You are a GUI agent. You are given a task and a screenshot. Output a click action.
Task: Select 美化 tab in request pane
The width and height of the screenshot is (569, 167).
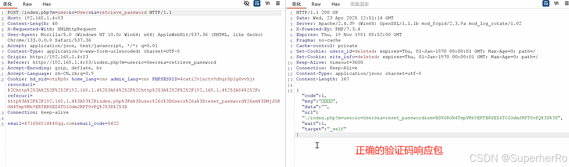pyautogui.click(x=8, y=4)
